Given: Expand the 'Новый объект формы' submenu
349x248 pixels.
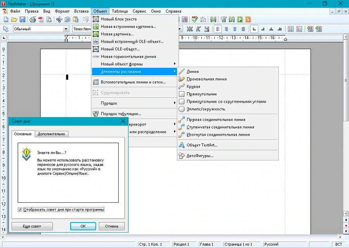Looking at the screenshot, I should tap(134, 64).
